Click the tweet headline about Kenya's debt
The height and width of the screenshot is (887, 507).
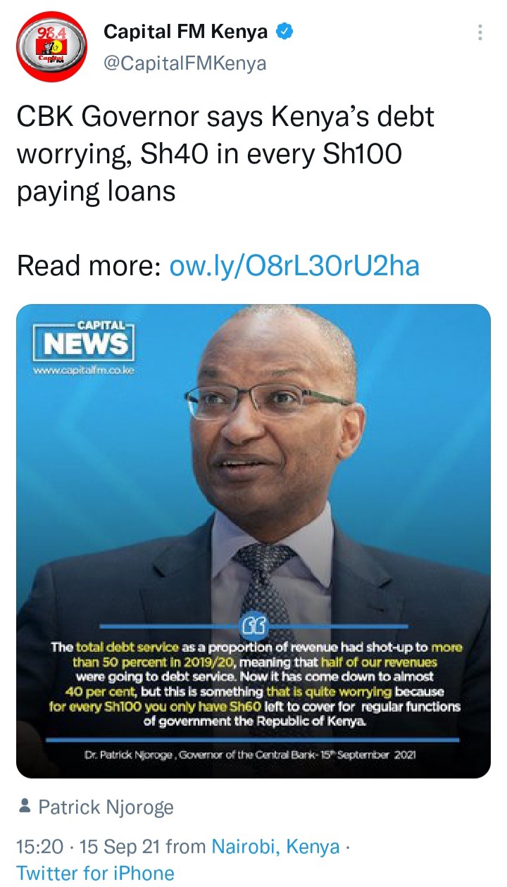pos(225,153)
